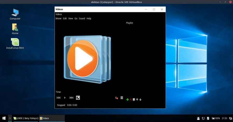The height and width of the screenshot is (122, 233).
Task: Skip to previous chapter or movie
Action: click(x=58, y=98)
